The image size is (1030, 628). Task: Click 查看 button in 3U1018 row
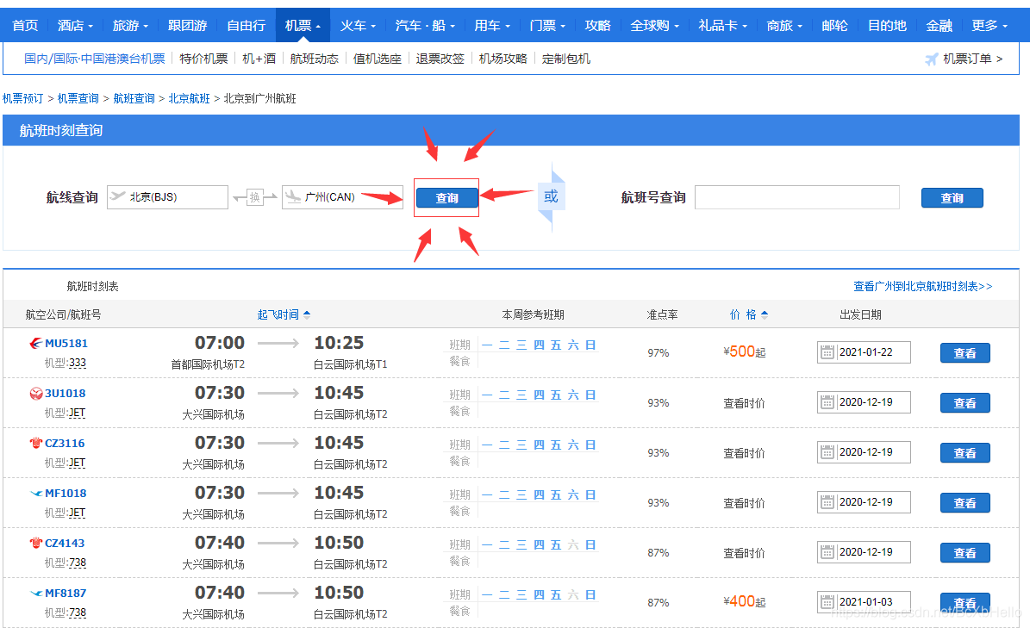965,403
